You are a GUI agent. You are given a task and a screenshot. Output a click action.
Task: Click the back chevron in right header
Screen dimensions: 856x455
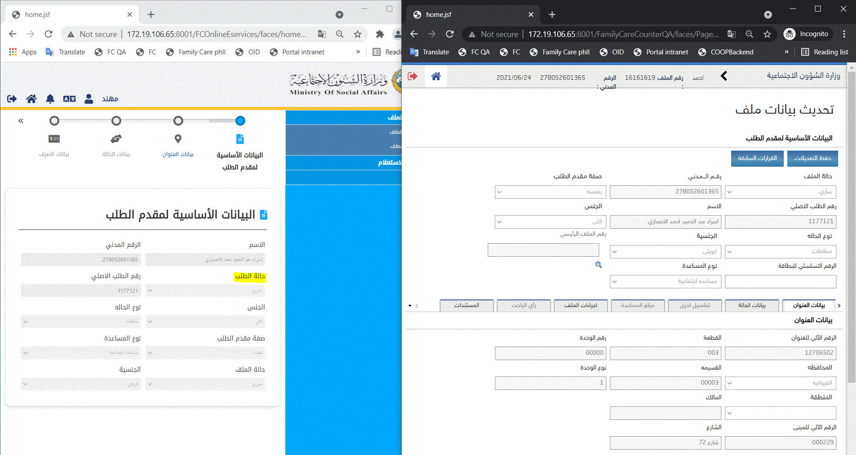724,76
